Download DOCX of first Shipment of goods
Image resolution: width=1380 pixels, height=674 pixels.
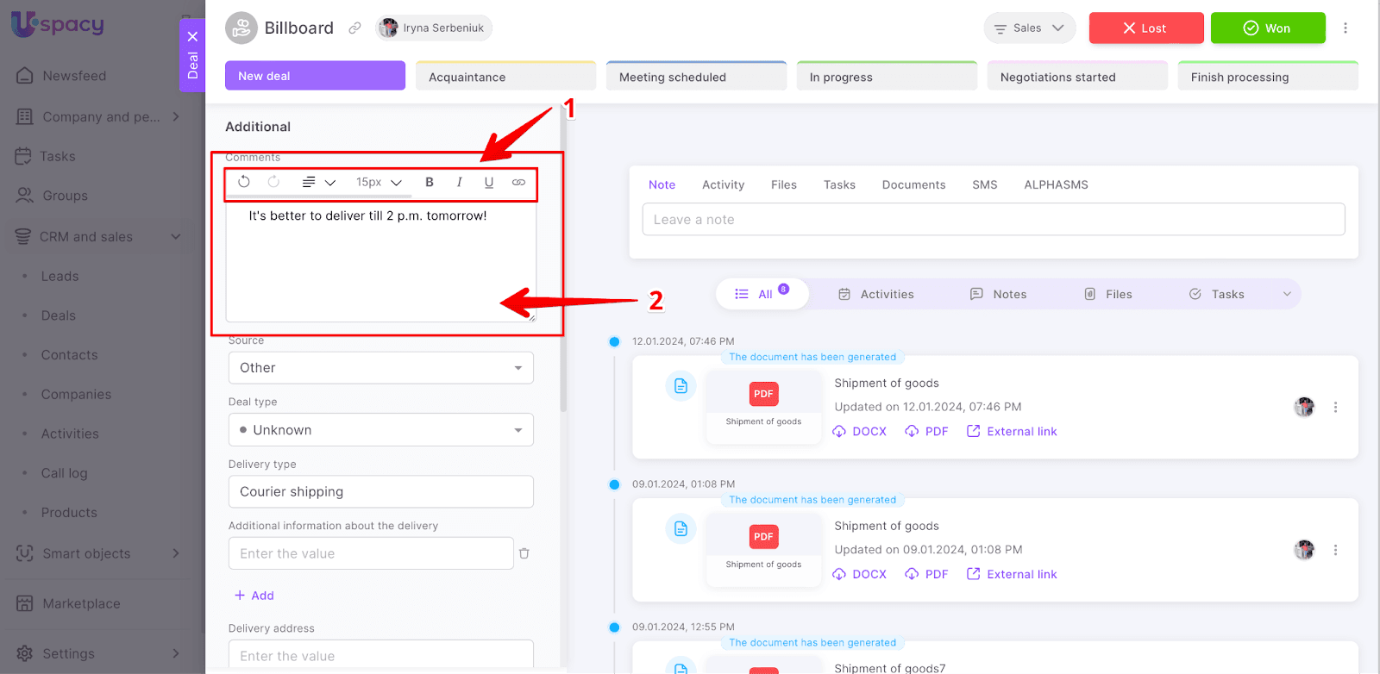point(860,432)
